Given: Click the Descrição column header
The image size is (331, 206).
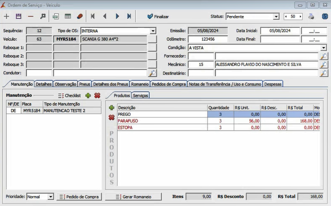Looking at the screenshot, I should coord(162,108).
